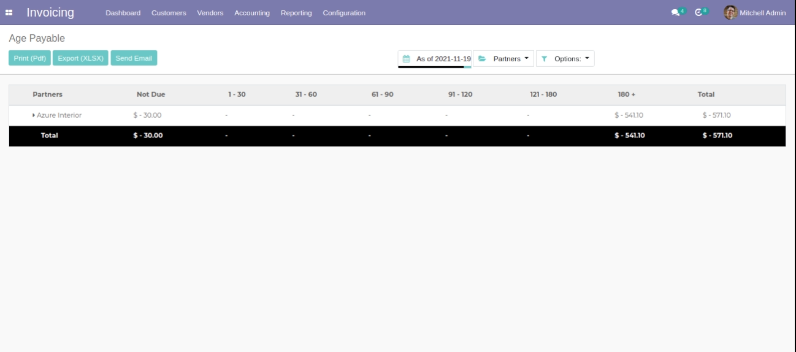Image resolution: width=796 pixels, height=352 pixels.
Task: Click the Send Email button
Action: click(x=134, y=58)
